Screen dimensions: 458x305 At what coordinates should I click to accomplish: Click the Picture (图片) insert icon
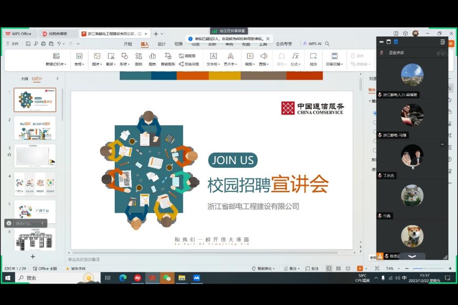tap(97, 56)
